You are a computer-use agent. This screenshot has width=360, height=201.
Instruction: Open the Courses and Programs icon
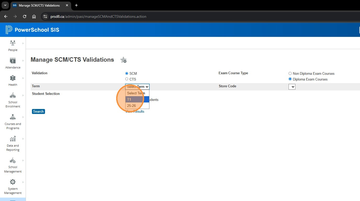coord(13,117)
